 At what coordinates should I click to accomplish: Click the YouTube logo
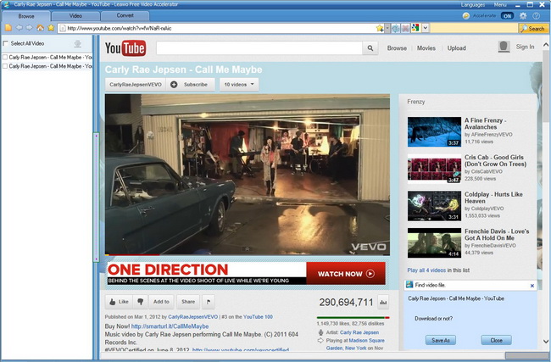coord(125,48)
